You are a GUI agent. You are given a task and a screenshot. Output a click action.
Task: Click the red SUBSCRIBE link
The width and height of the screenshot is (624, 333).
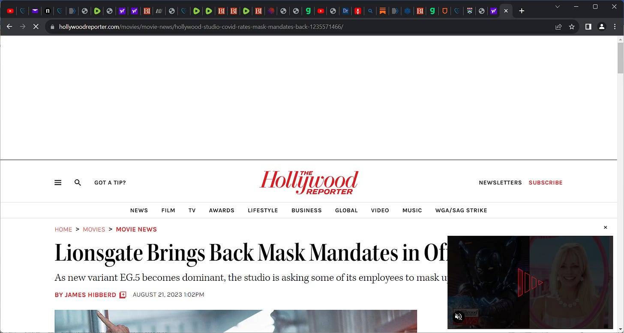pyautogui.click(x=546, y=182)
